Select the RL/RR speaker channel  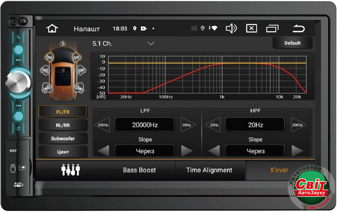point(63,125)
